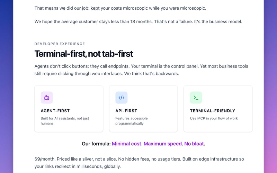This screenshot has height=173, width=277.
Task: Click the "Our formula:" bold label
Action: click(x=96, y=144)
